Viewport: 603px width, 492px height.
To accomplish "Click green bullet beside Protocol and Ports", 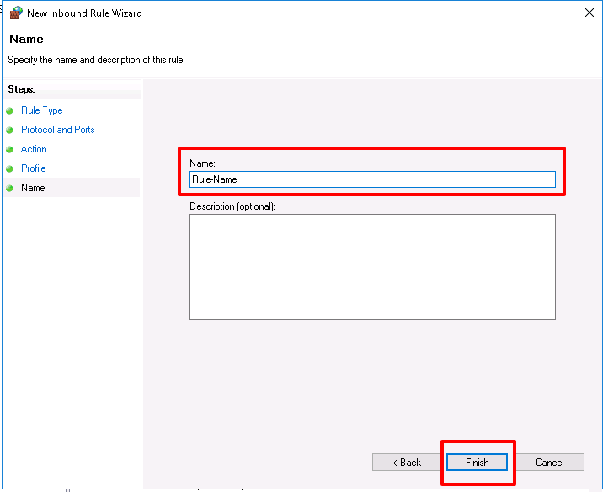I will coord(9,130).
